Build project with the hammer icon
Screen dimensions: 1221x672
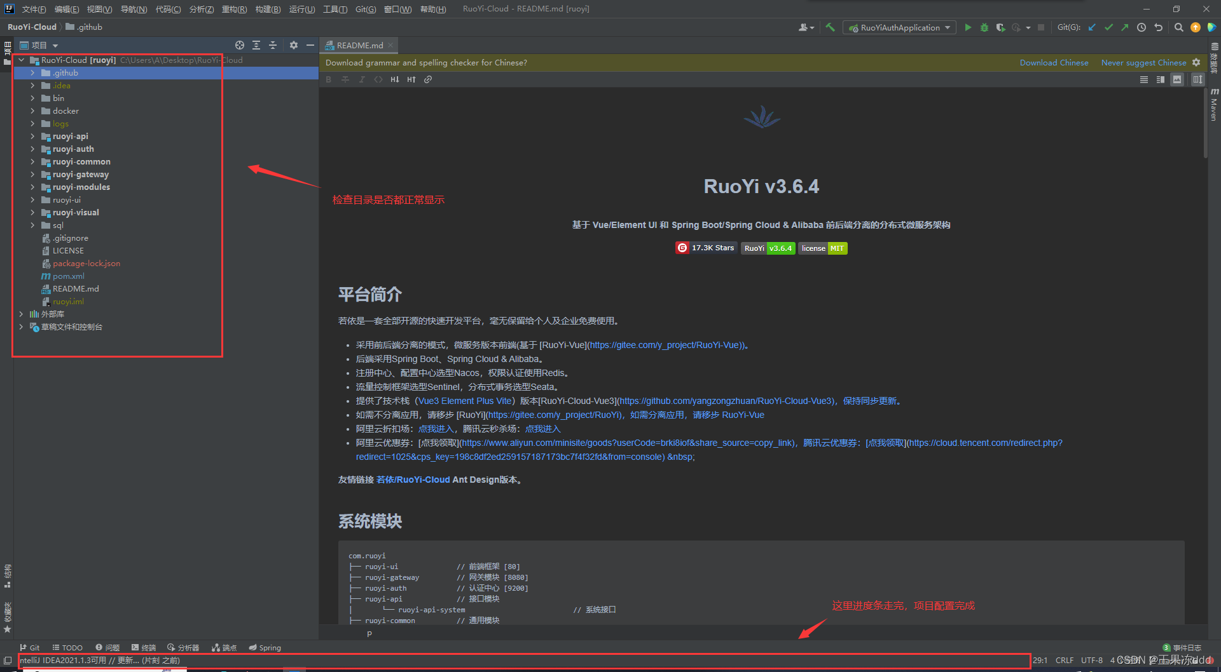tap(830, 27)
